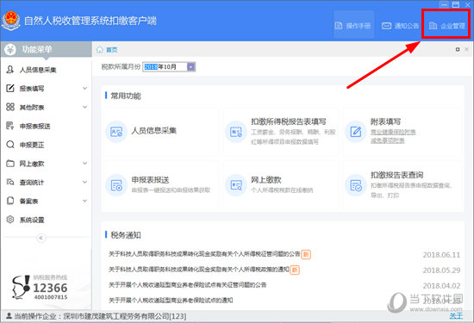
Task: Click the tab bar restore square icon
Action: coord(458,49)
